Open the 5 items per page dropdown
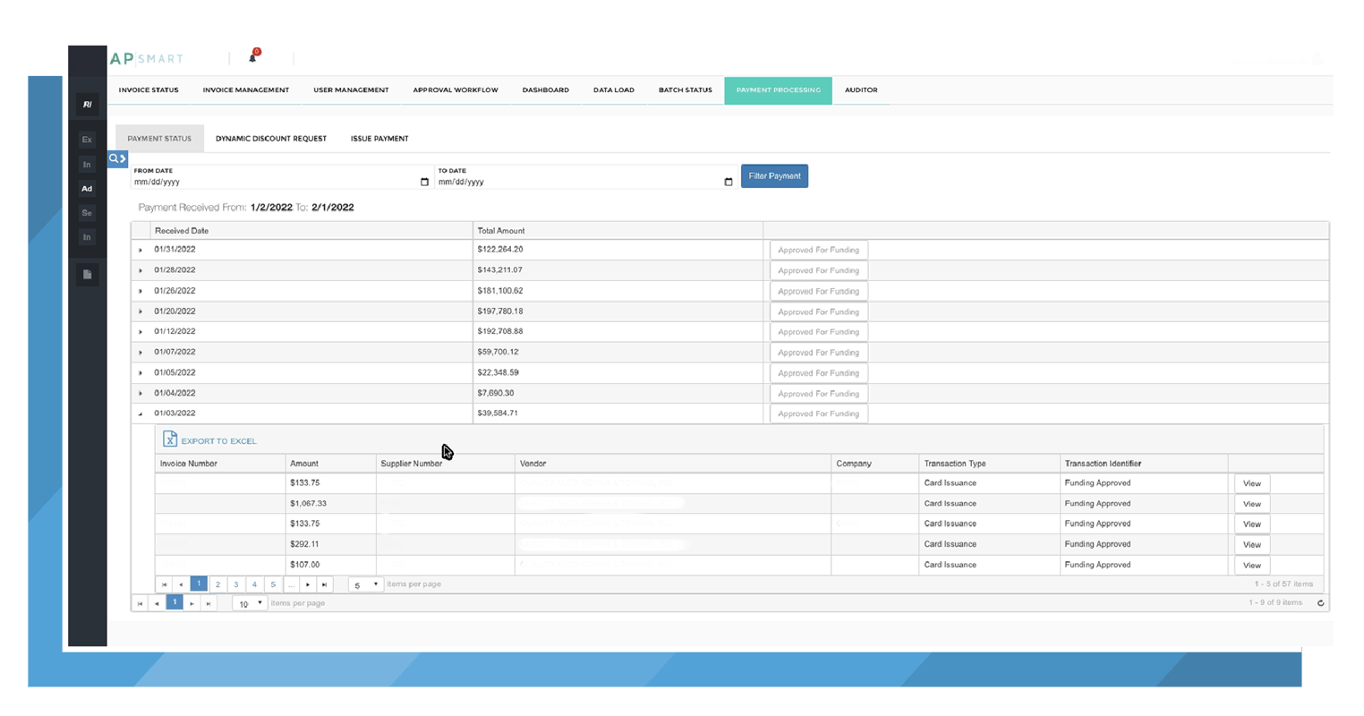1364x716 pixels. point(365,584)
